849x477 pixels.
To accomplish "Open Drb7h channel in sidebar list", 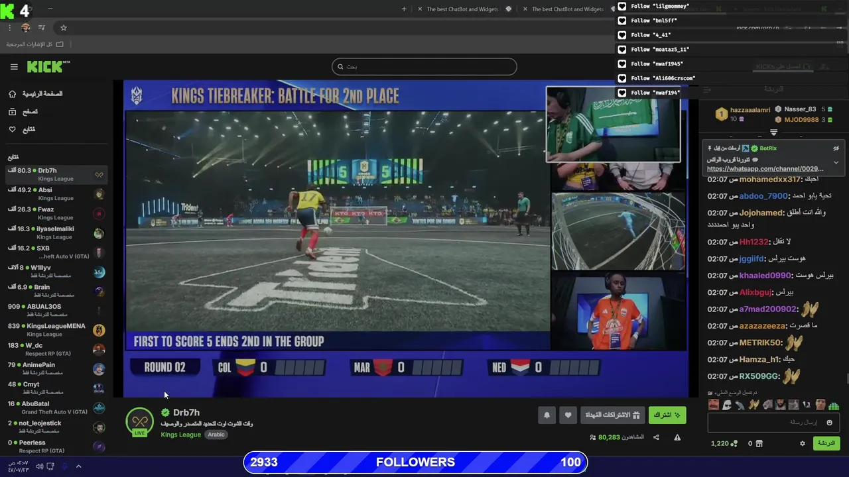I will tap(56, 174).
